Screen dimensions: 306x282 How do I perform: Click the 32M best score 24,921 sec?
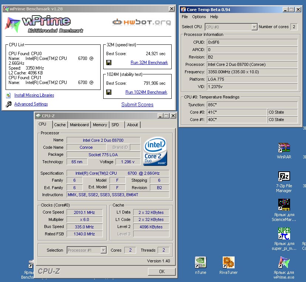pyautogui.click(x=155, y=54)
